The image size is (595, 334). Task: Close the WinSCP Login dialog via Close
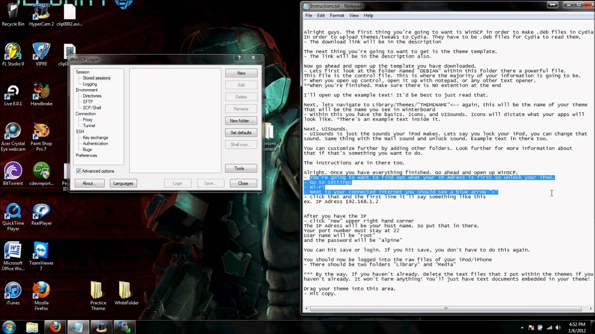coord(243,183)
